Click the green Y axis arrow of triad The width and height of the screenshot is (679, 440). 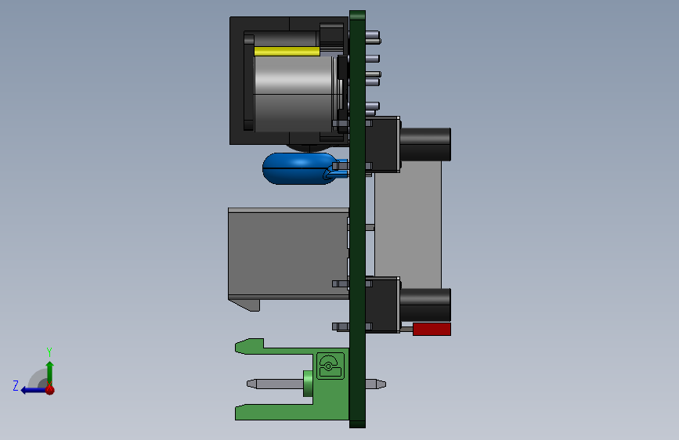point(50,372)
